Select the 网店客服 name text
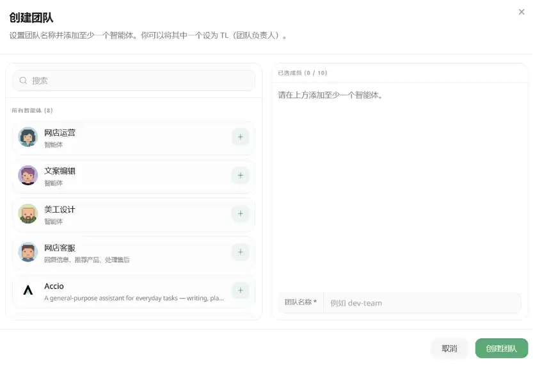This screenshot has height=371, width=533. point(60,248)
